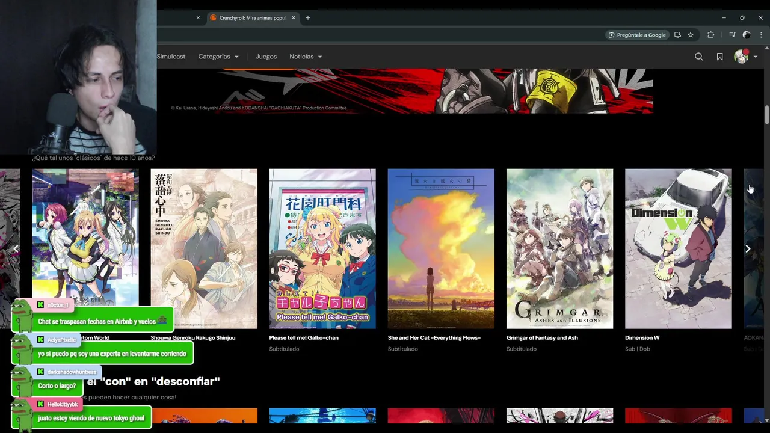Image resolution: width=770 pixels, height=433 pixels.
Task: Click title Shouwa Genroku Rakugo Shinjuu
Action: coord(193,338)
